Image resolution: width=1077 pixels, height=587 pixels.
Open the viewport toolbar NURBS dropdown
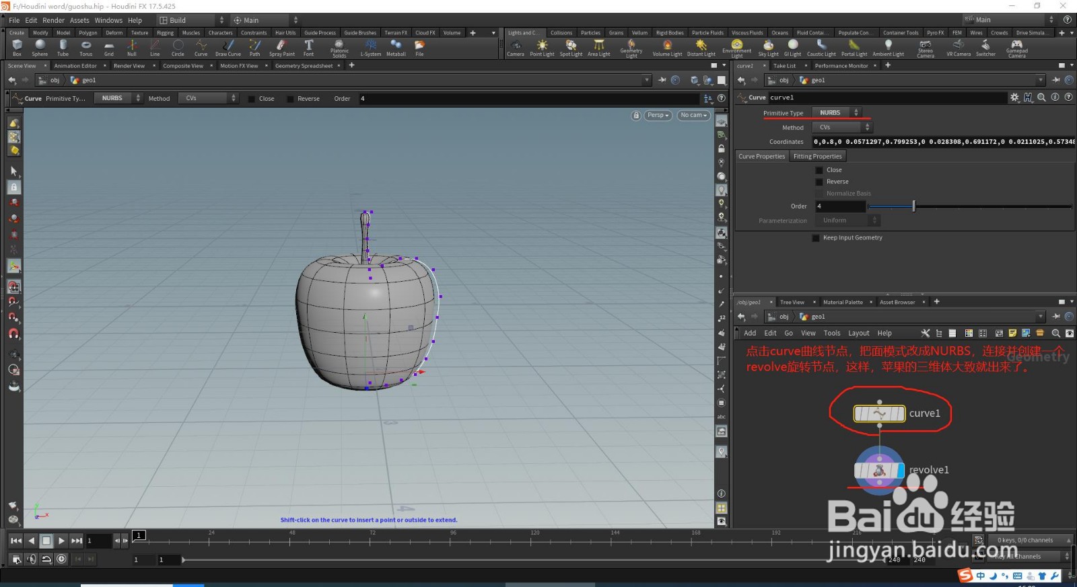click(x=118, y=98)
